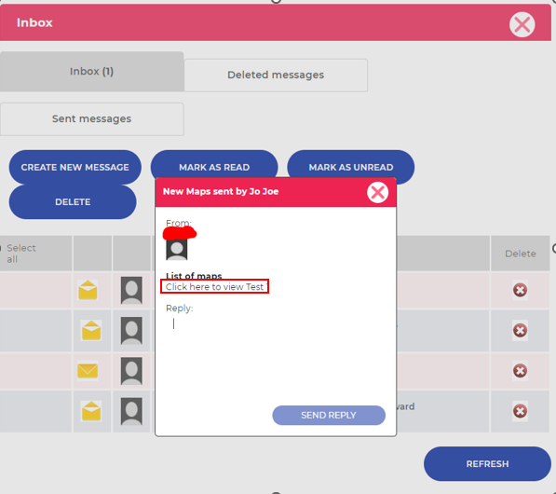Delete the first message via its red X
Screen dimensions: 556x494
point(520,290)
